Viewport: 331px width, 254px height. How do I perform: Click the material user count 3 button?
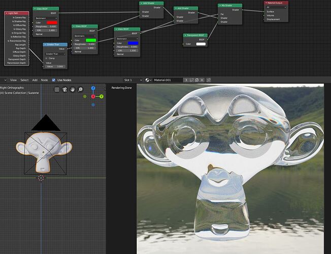pos(186,80)
